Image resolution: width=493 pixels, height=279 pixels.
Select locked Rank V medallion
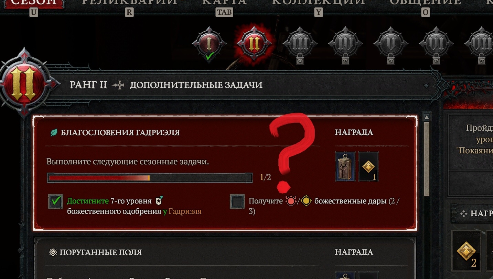(391, 44)
